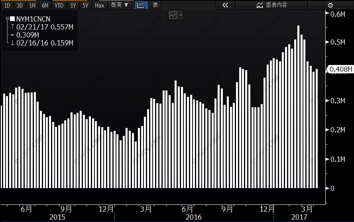Select the 1D time range

[x=7, y=5]
